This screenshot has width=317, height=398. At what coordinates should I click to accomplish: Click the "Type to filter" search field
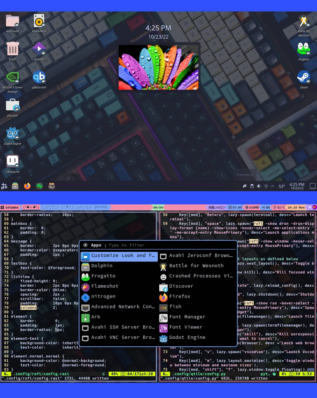pyautogui.click(x=127, y=245)
